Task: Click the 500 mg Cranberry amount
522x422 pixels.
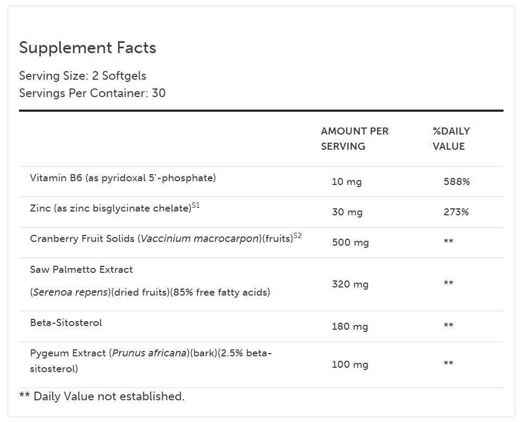Action: 350,242
